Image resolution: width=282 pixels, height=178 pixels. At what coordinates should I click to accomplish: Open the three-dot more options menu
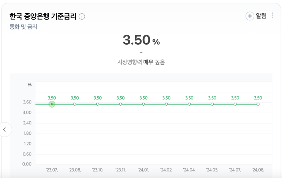273,16
